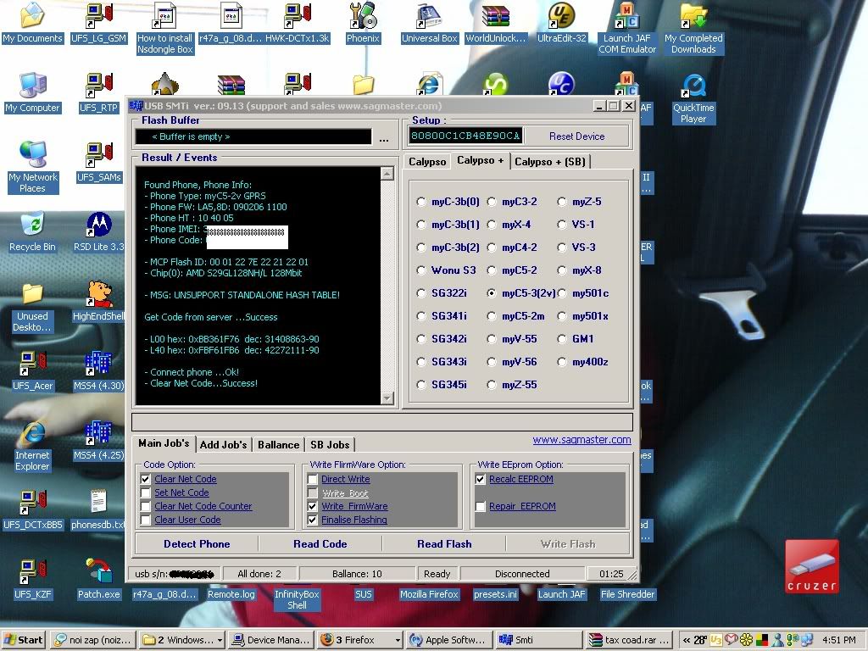
Task: Click the Reset Device button
Action: tap(576, 136)
